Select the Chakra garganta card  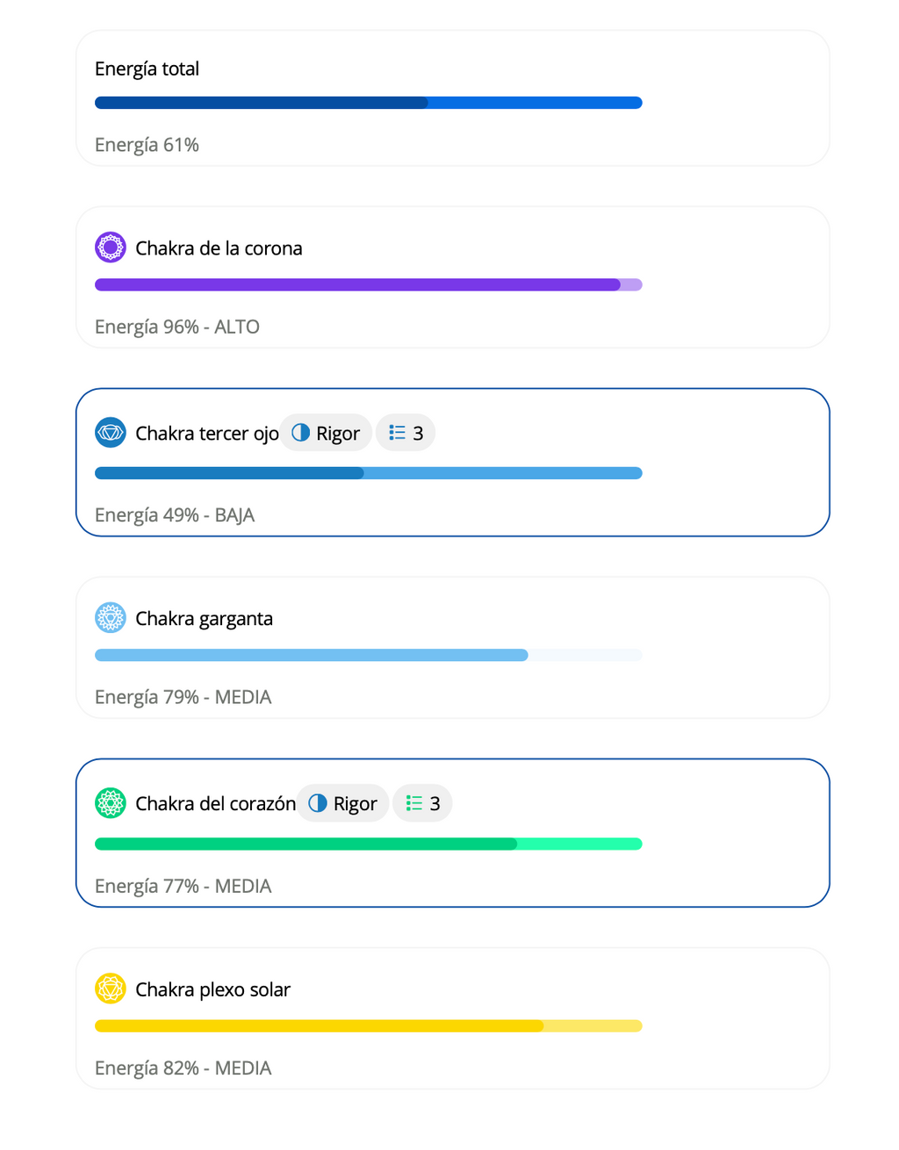[x=453, y=648]
